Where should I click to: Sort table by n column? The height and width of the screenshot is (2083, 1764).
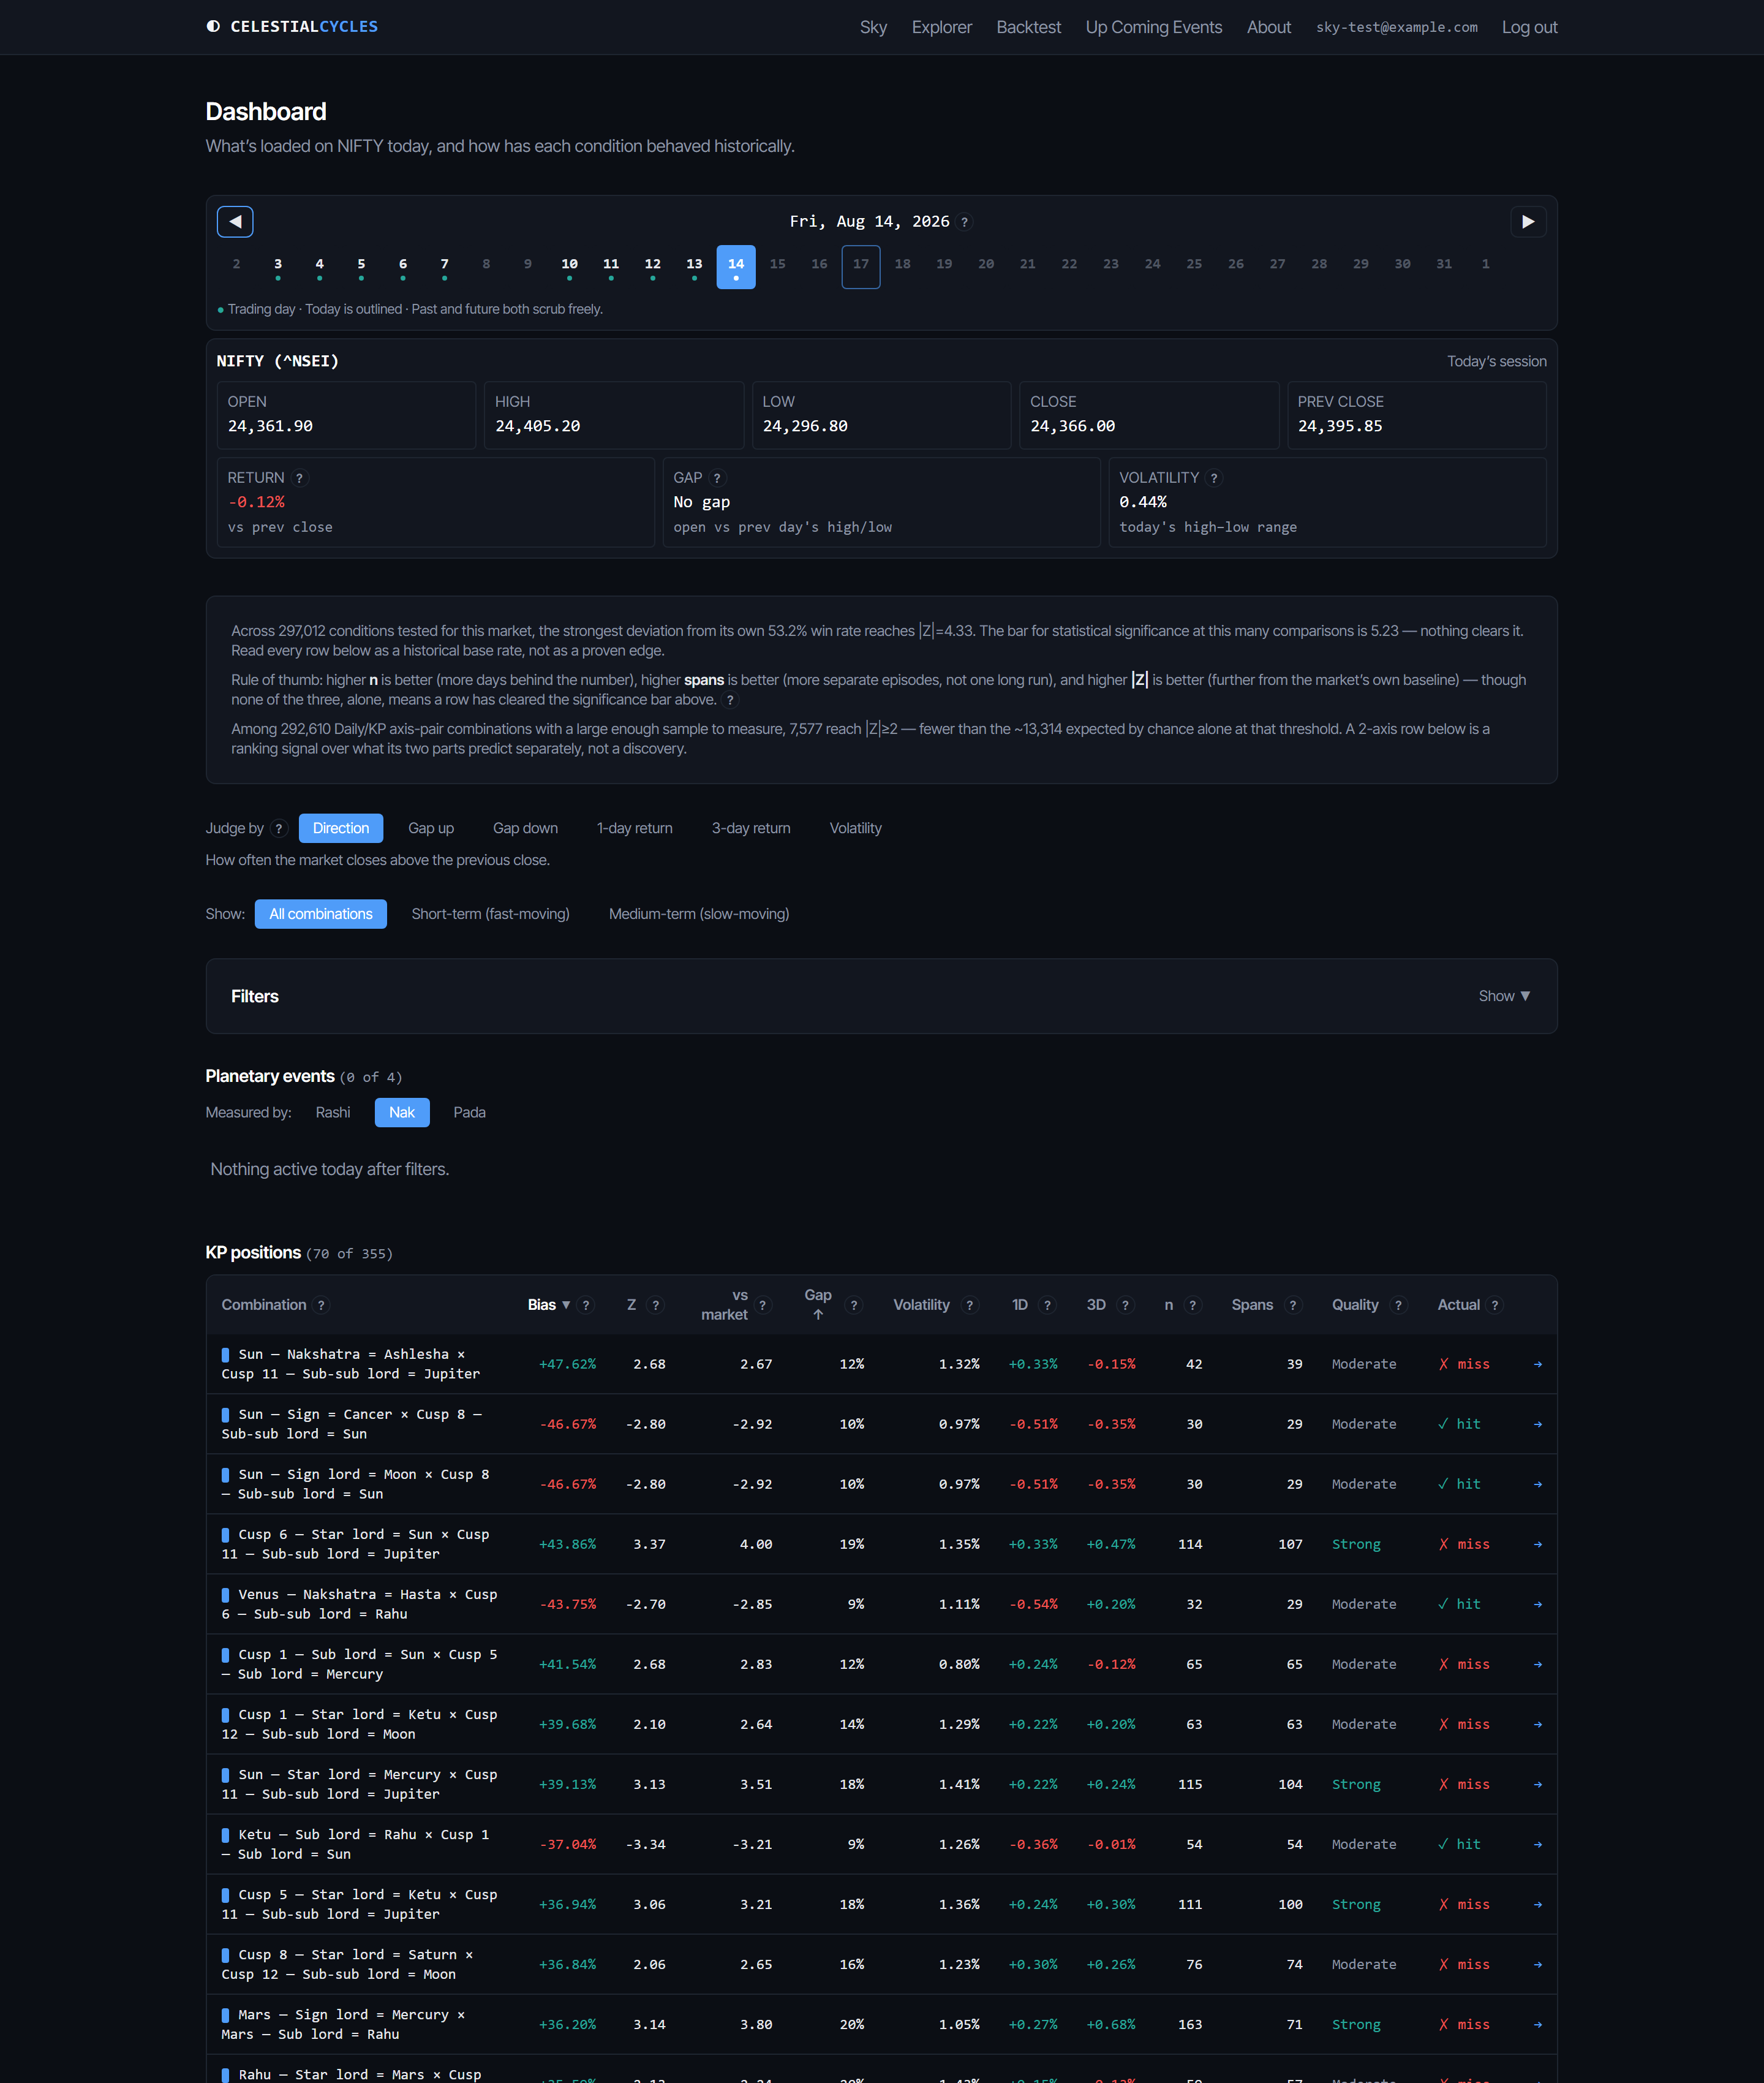(1168, 1305)
